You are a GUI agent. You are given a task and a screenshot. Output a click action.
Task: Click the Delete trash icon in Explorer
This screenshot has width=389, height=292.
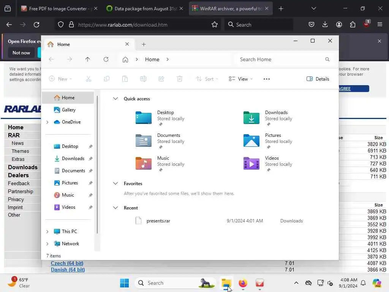tap(179, 79)
